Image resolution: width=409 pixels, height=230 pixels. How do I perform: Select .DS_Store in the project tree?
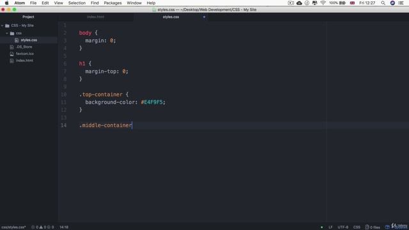24,47
